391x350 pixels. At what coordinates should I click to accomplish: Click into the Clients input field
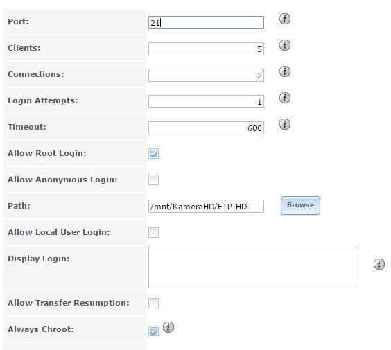[206, 49]
